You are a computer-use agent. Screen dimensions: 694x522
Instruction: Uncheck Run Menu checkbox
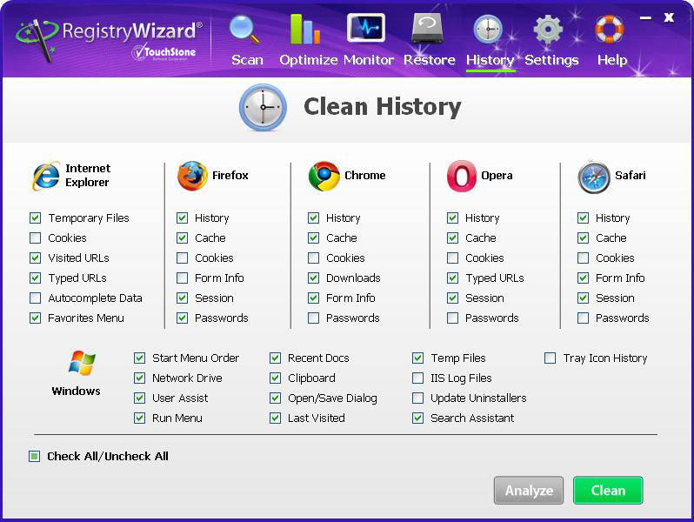[139, 418]
